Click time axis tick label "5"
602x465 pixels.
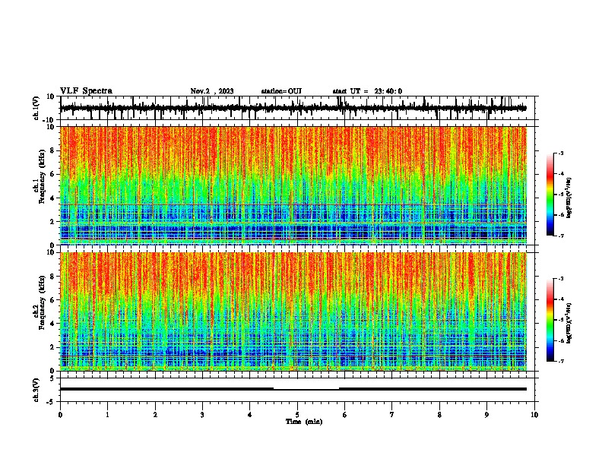297,415
